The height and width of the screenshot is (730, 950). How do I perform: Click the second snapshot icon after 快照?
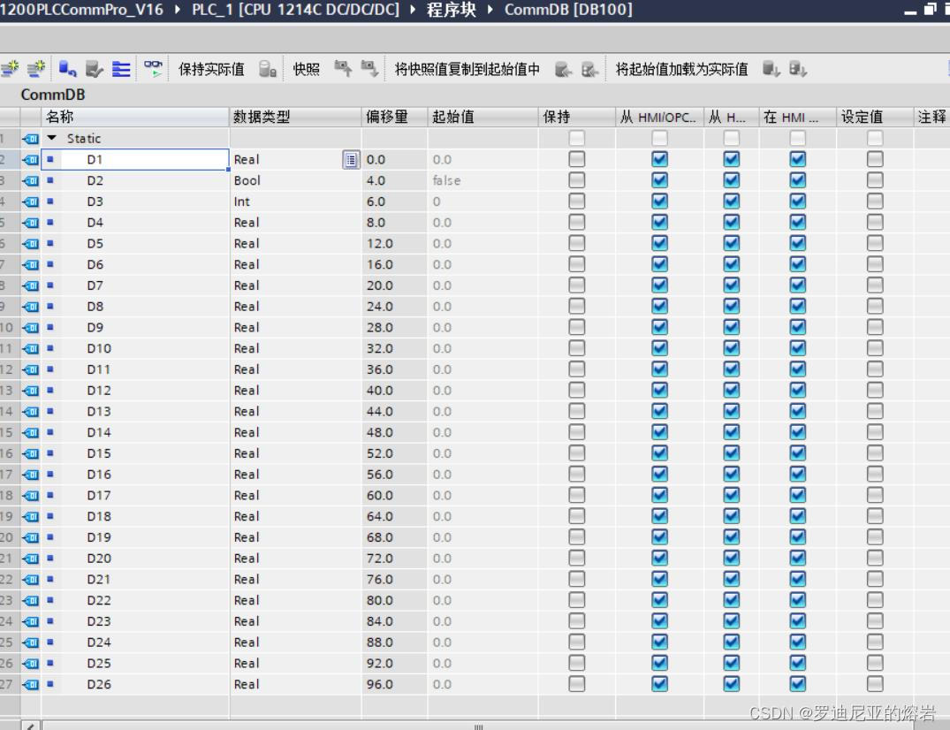coord(369,69)
